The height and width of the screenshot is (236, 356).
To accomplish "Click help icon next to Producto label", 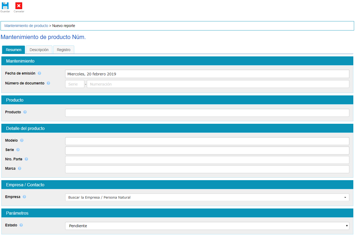I will pos(25,112).
